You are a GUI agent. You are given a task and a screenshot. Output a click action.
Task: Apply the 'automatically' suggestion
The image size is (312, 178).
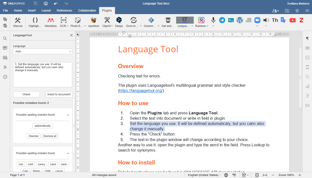(43, 126)
